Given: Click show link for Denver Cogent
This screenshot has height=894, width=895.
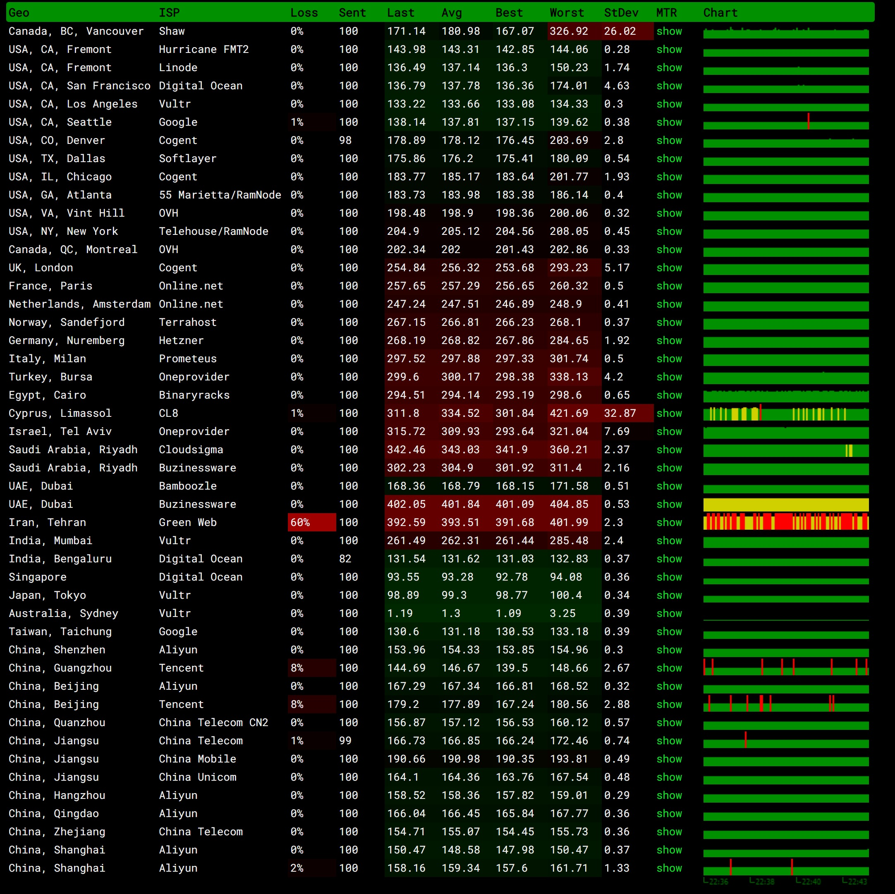Looking at the screenshot, I should point(669,140).
